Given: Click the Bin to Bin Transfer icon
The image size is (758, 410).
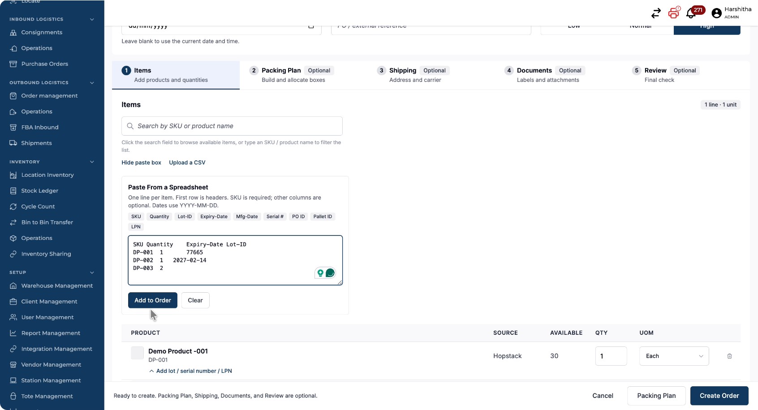Looking at the screenshot, I should (13, 222).
